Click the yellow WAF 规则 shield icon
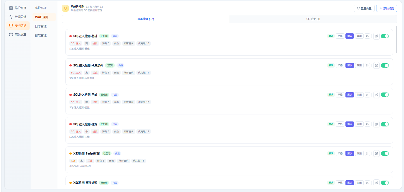404x192 pixels. coord(65,8)
